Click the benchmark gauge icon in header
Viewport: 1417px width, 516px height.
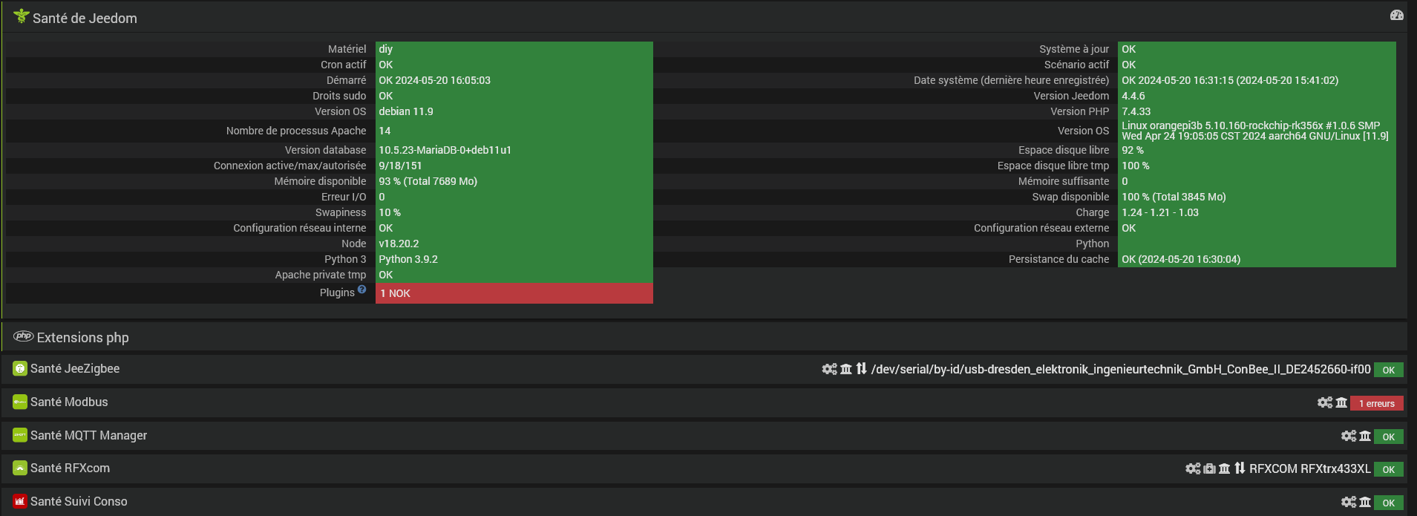[x=1396, y=16]
